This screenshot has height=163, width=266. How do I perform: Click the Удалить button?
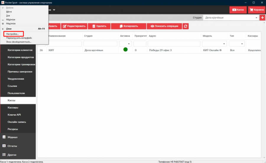99,26
